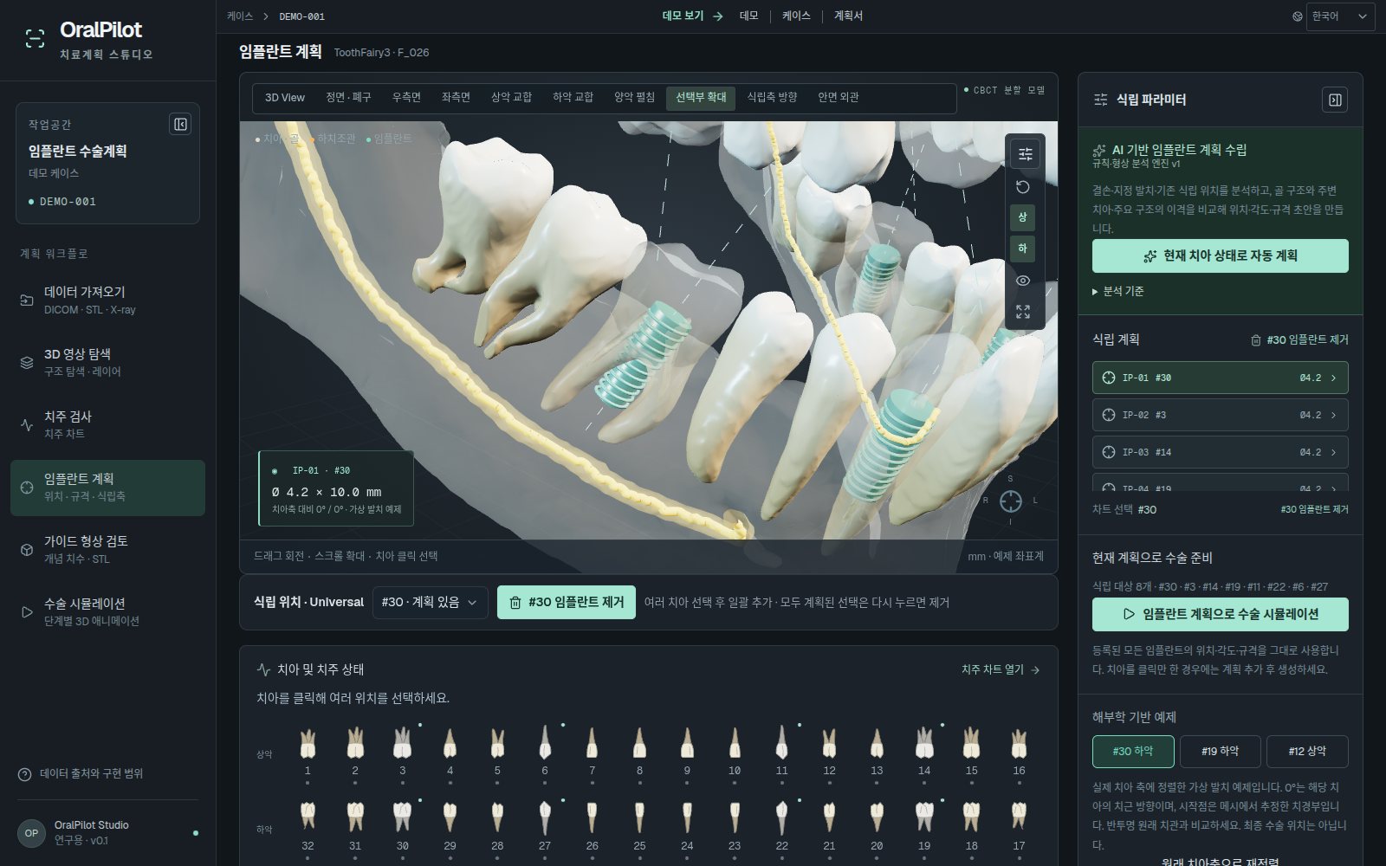Select the IP-02 #3 implant entry
1386x866 pixels.
tap(1220, 416)
